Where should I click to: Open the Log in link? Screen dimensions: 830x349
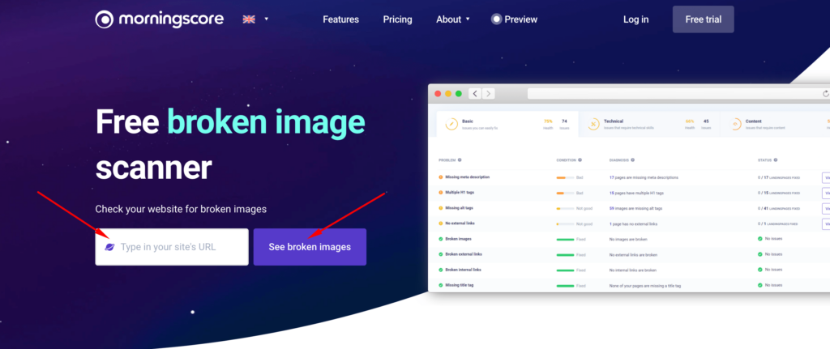click(635, 19)
